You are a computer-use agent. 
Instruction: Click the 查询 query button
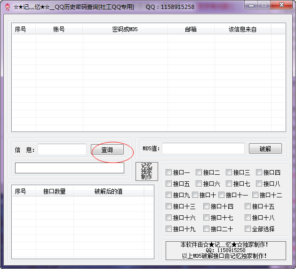[x=107, y=149]
